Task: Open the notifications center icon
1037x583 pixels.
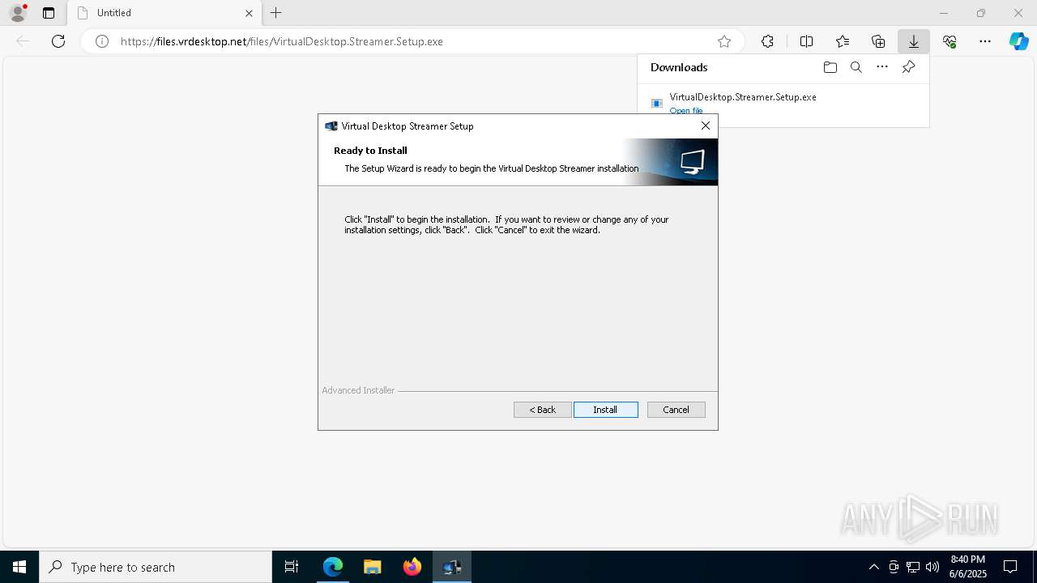Action: [1010, 567]
